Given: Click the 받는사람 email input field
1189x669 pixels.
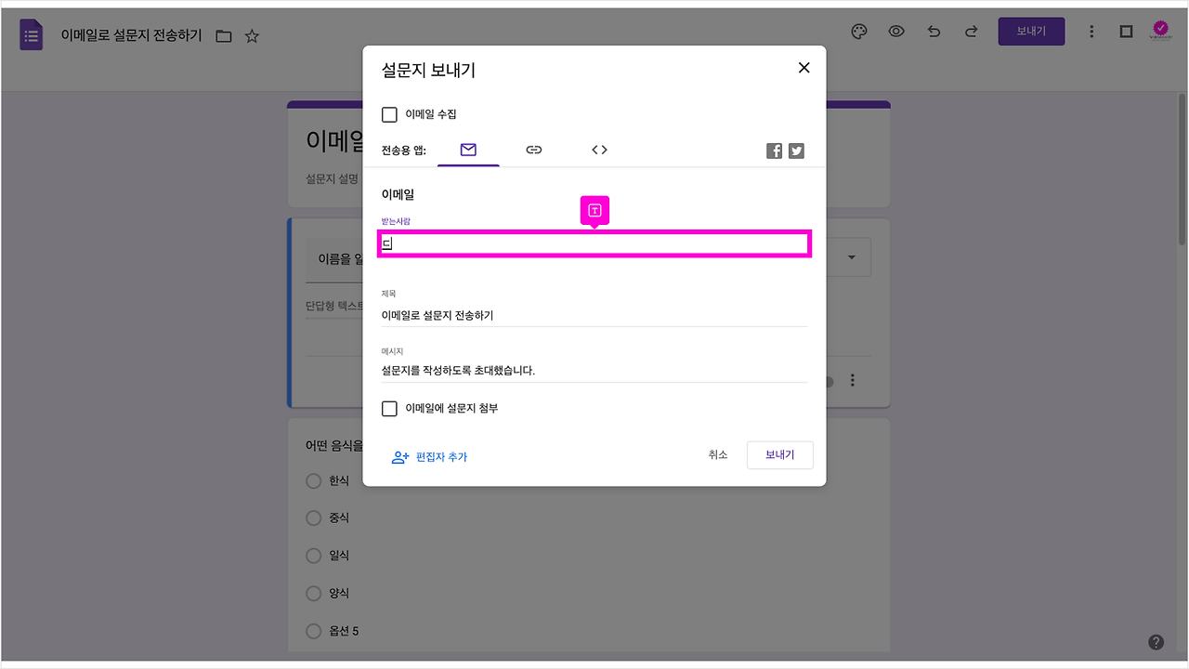Looking at the screenshot, I should pos(594,243).
